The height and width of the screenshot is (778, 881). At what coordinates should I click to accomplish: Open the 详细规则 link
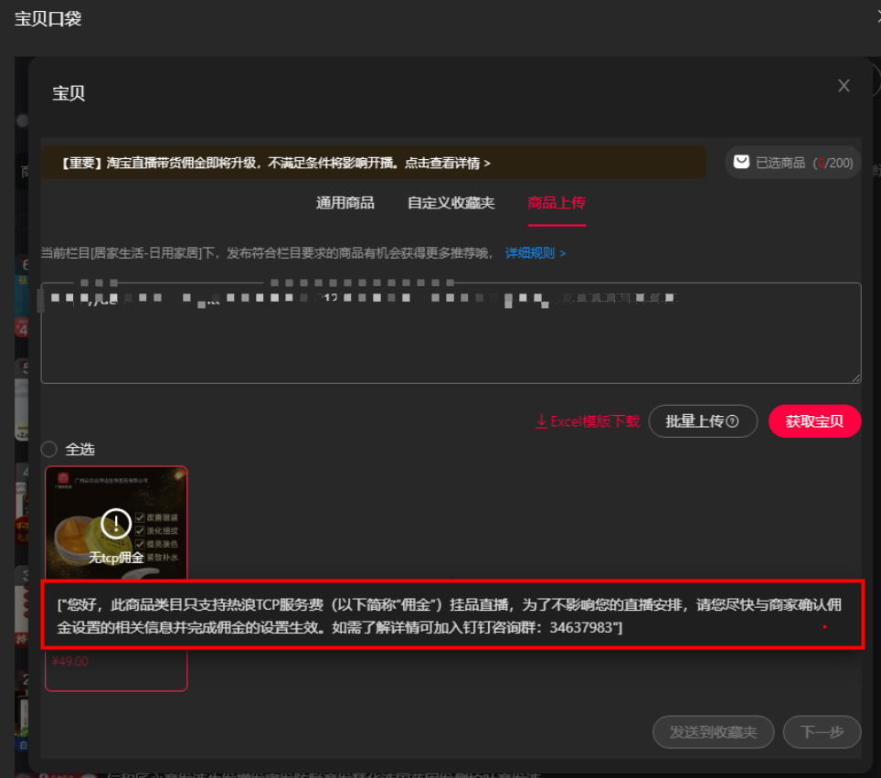coord(535,253)
